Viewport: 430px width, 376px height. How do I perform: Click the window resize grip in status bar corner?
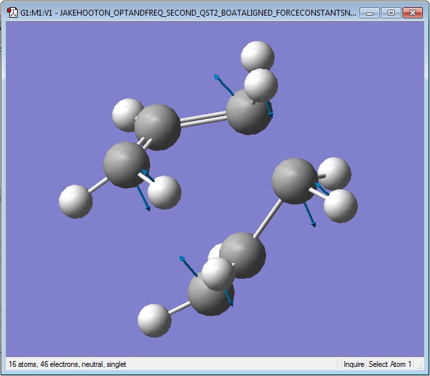[x=420, y=366]
